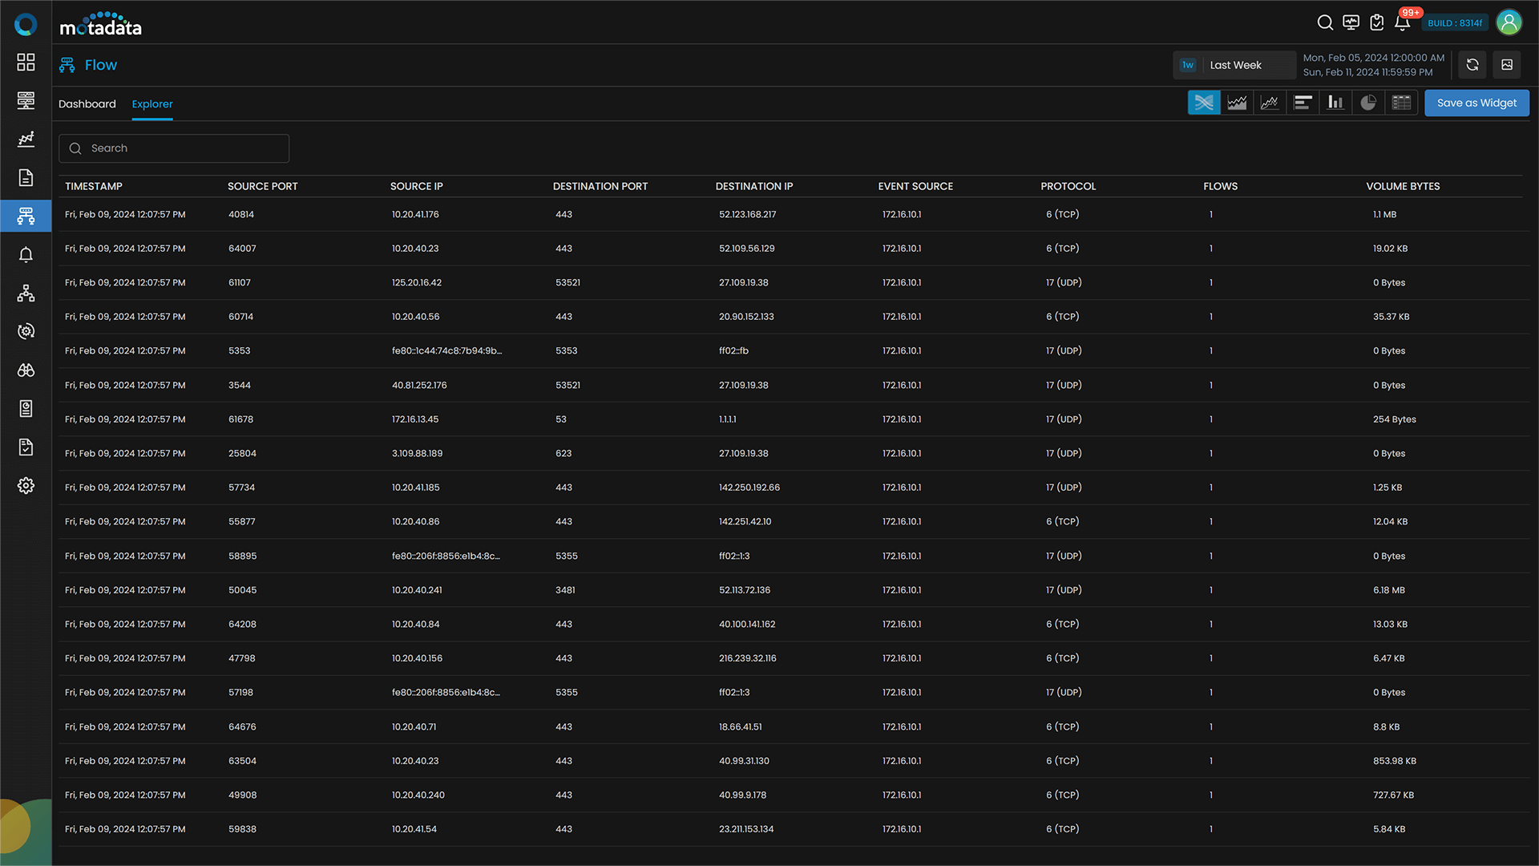
Task: Click the horizontal bar chart icon
Action: pos(1303,103)
